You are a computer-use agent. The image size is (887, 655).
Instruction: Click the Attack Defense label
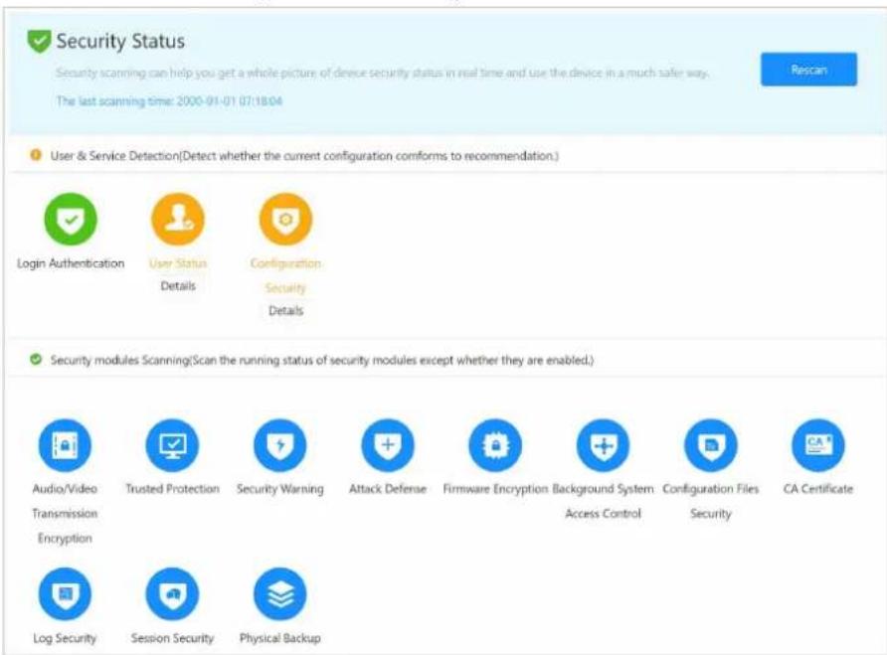[x=388, y=489]
